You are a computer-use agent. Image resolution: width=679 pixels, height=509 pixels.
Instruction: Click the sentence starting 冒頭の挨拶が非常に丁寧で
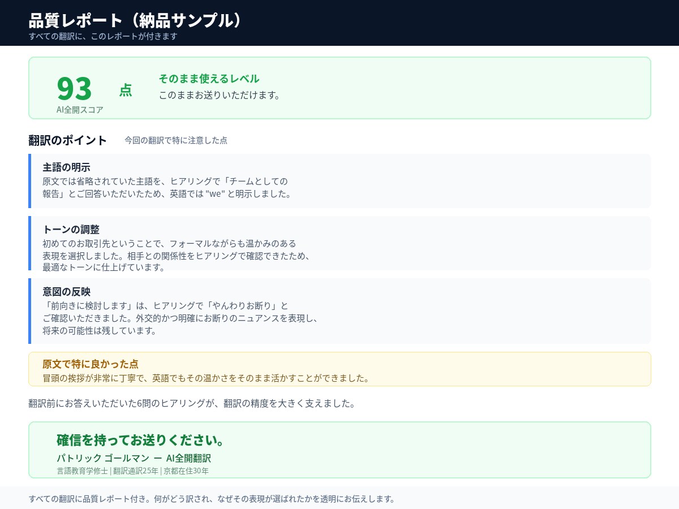pos(206,378)
